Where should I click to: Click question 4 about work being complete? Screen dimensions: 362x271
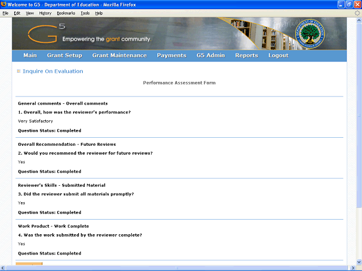pos(80,235)
